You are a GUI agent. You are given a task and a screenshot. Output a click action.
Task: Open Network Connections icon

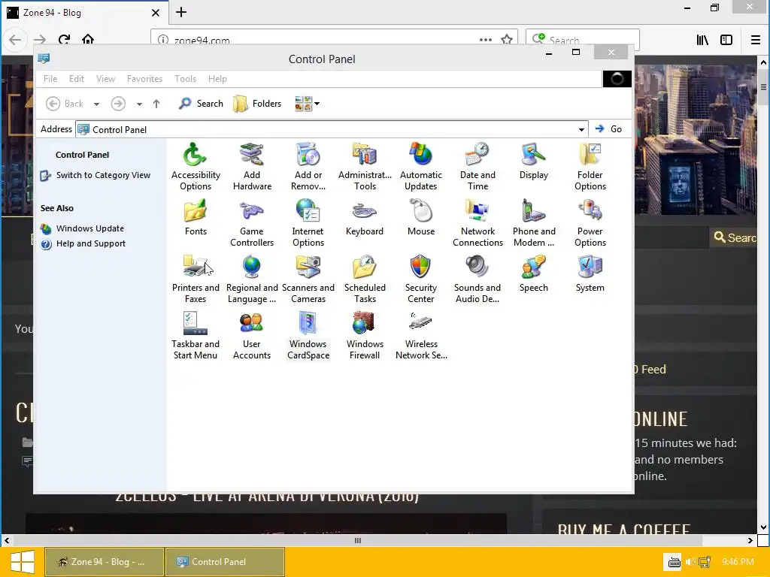click(x=477, y=222)
